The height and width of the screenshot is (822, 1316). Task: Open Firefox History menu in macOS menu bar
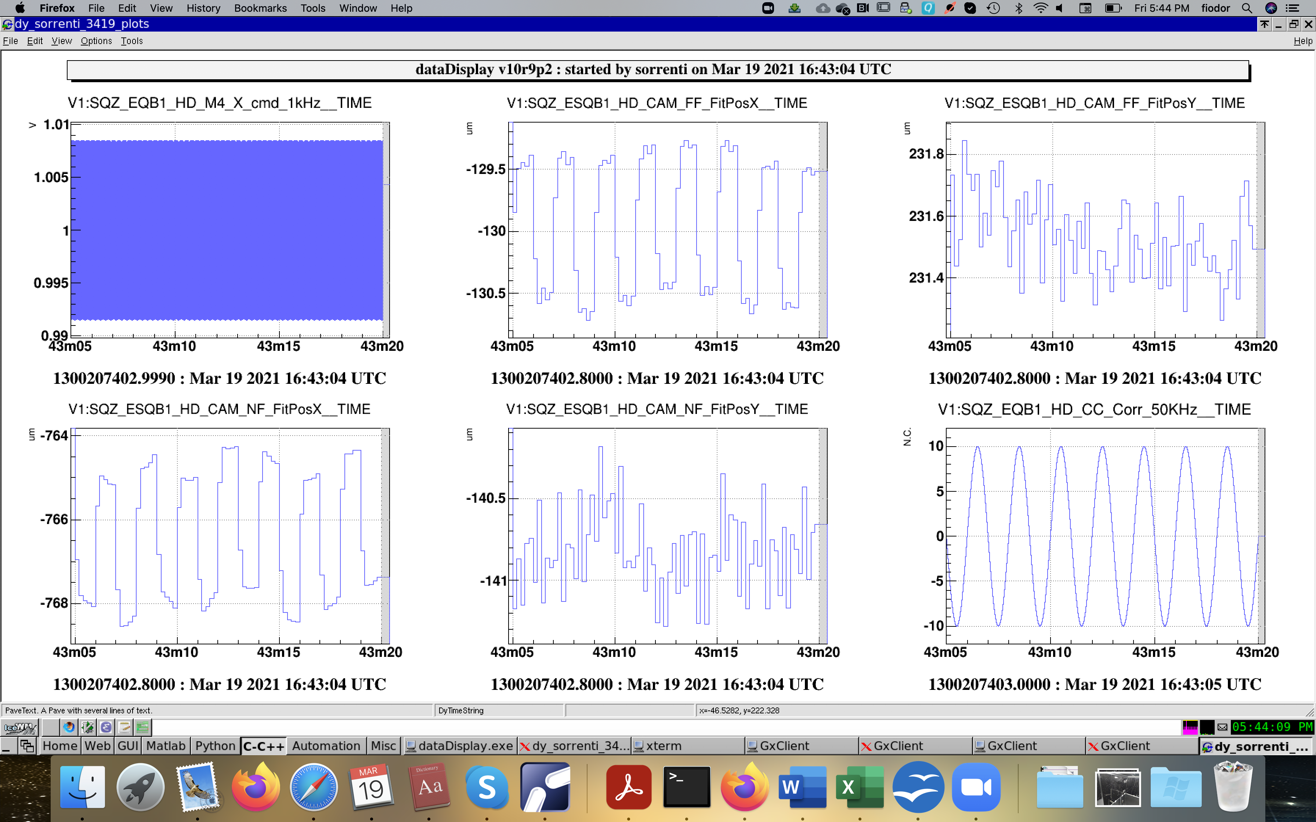pyautogui.click(x=203, y=8)
